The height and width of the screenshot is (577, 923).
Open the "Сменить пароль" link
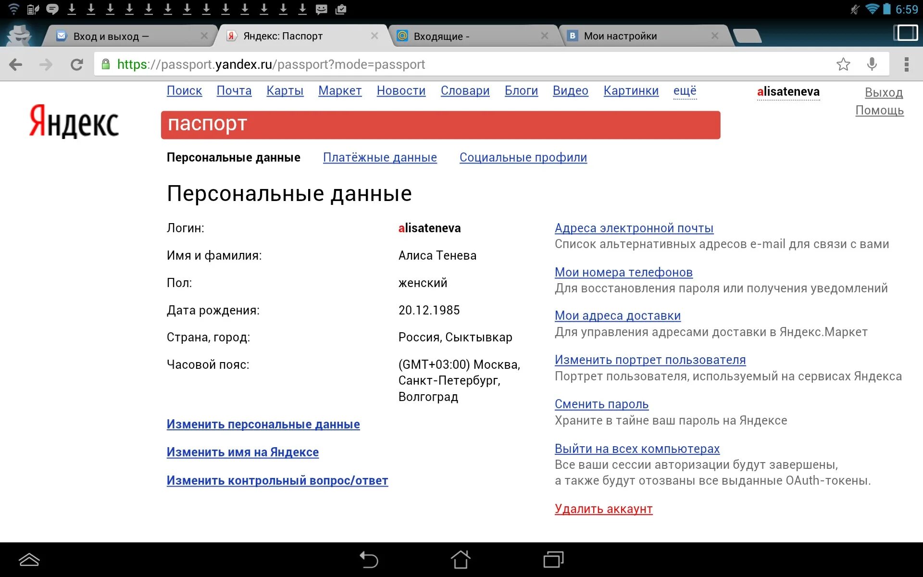[601, 404]
